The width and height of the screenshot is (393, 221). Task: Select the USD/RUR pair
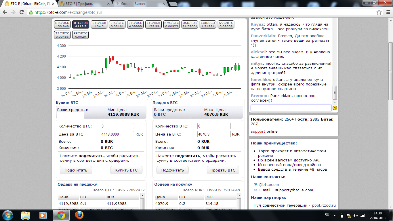(190, 24)
